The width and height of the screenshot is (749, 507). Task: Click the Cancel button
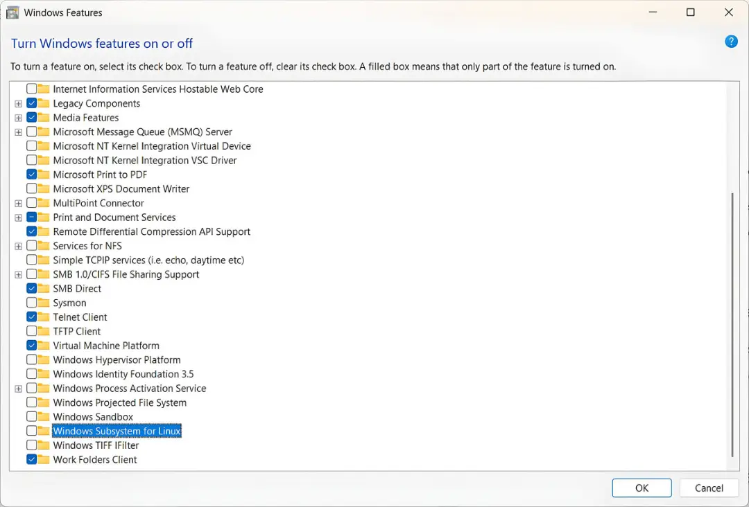pyautogui.click(x=709, y=488)
